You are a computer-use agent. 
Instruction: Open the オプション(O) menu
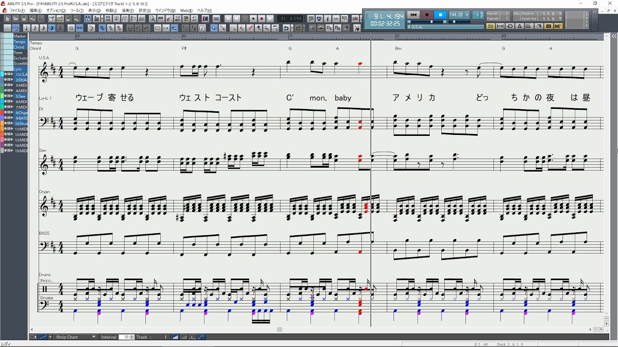coord(56,10)
